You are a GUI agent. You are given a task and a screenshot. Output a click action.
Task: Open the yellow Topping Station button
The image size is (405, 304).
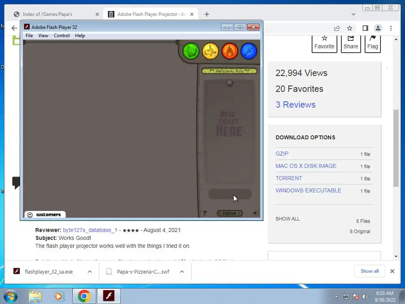(x=210, y=51)
